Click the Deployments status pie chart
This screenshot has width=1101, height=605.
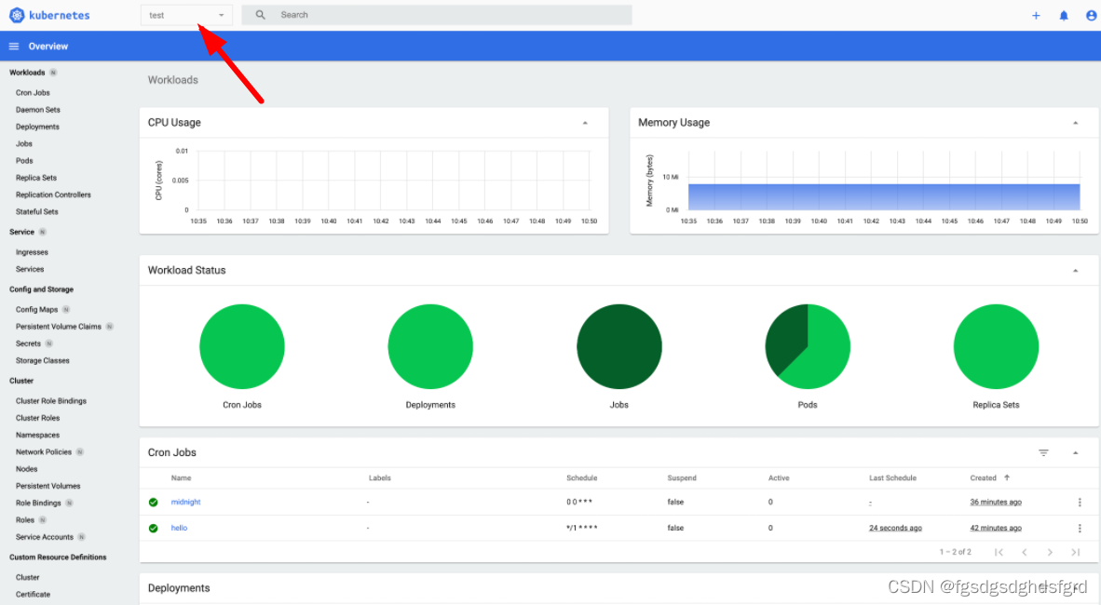click(430, 347)
